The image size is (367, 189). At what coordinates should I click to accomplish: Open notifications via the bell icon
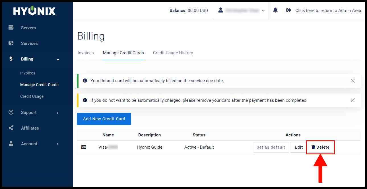(x=275, y=10)
